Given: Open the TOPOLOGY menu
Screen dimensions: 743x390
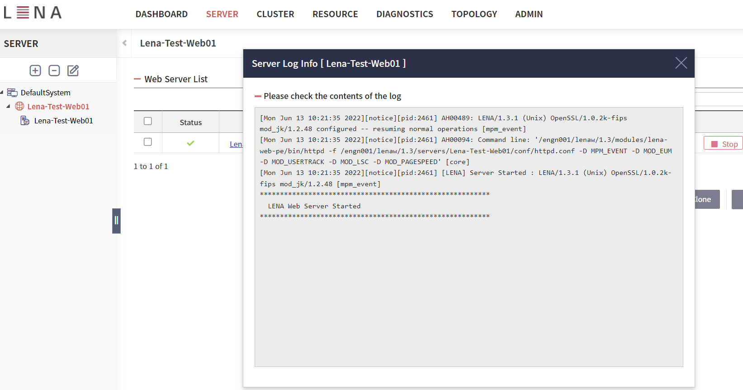Looking at the screenshot, I should 474,14.
